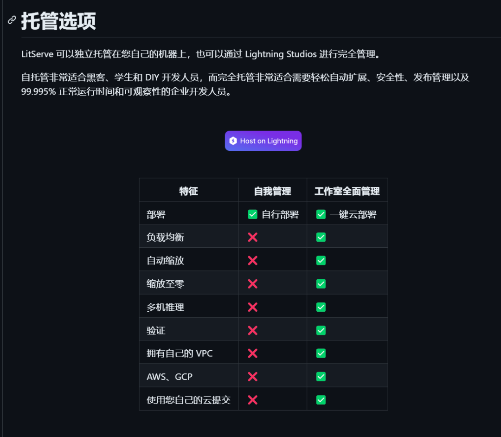Click the 自我管理 column header

(x=272, y=191)
